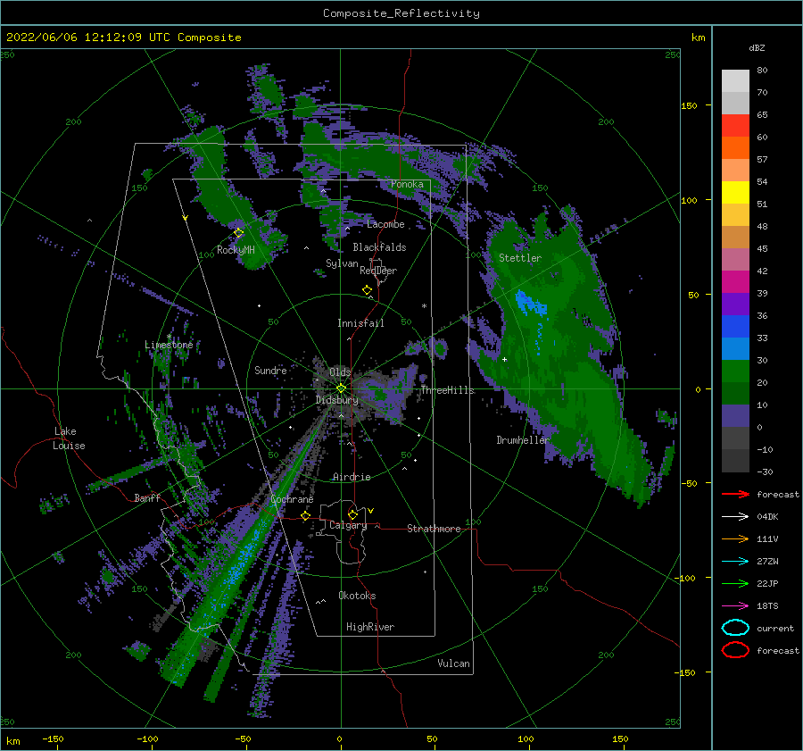Select the yellow 54 dBZ color swatch

(x=735, y=192)
